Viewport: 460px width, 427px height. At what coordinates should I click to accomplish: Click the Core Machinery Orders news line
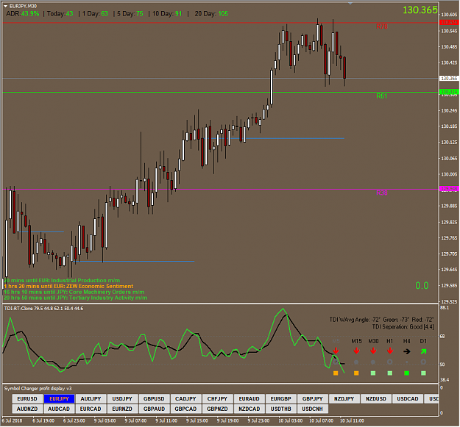point(74,292)
